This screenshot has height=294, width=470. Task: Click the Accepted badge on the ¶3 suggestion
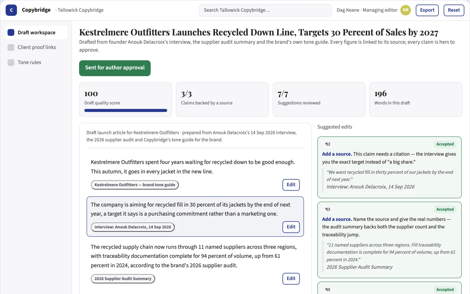pos(445,210)
